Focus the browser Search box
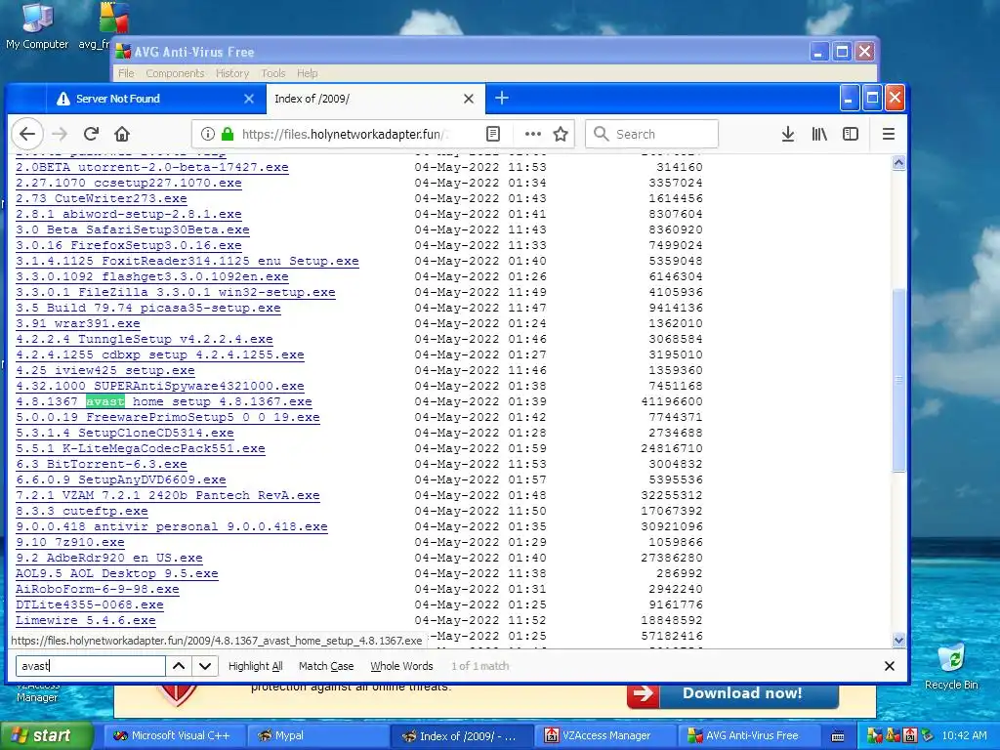Image resolution: width=1000 pixels, height=750 pixels. coord(651,134)
